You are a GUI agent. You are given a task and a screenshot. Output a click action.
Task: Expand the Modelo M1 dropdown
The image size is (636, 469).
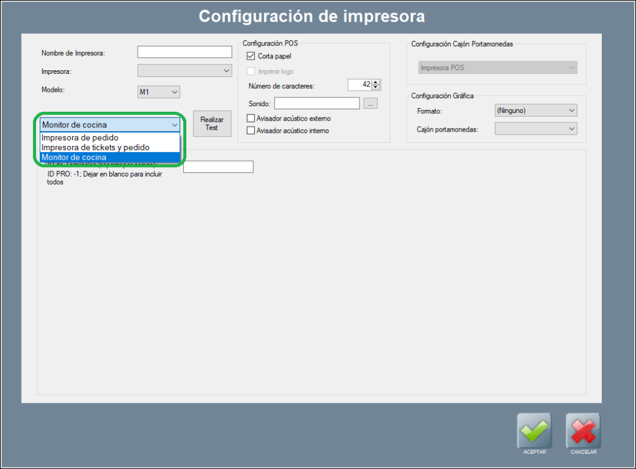pos(158,92)
